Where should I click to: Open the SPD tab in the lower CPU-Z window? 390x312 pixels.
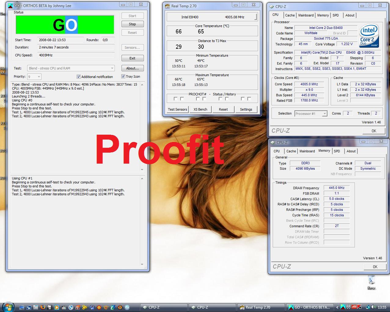[x=337, y=151]
